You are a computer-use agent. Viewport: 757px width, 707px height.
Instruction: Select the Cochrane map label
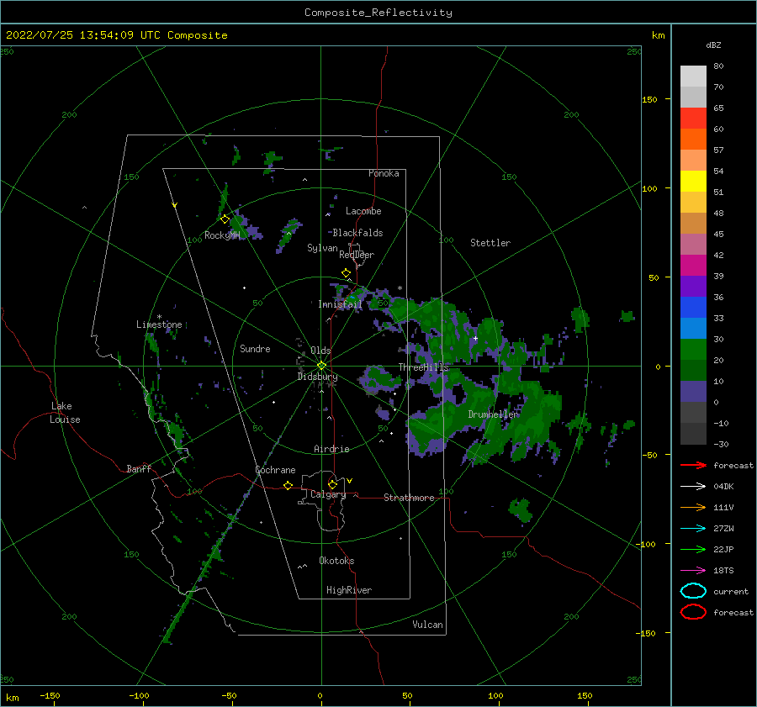(275, 470)
